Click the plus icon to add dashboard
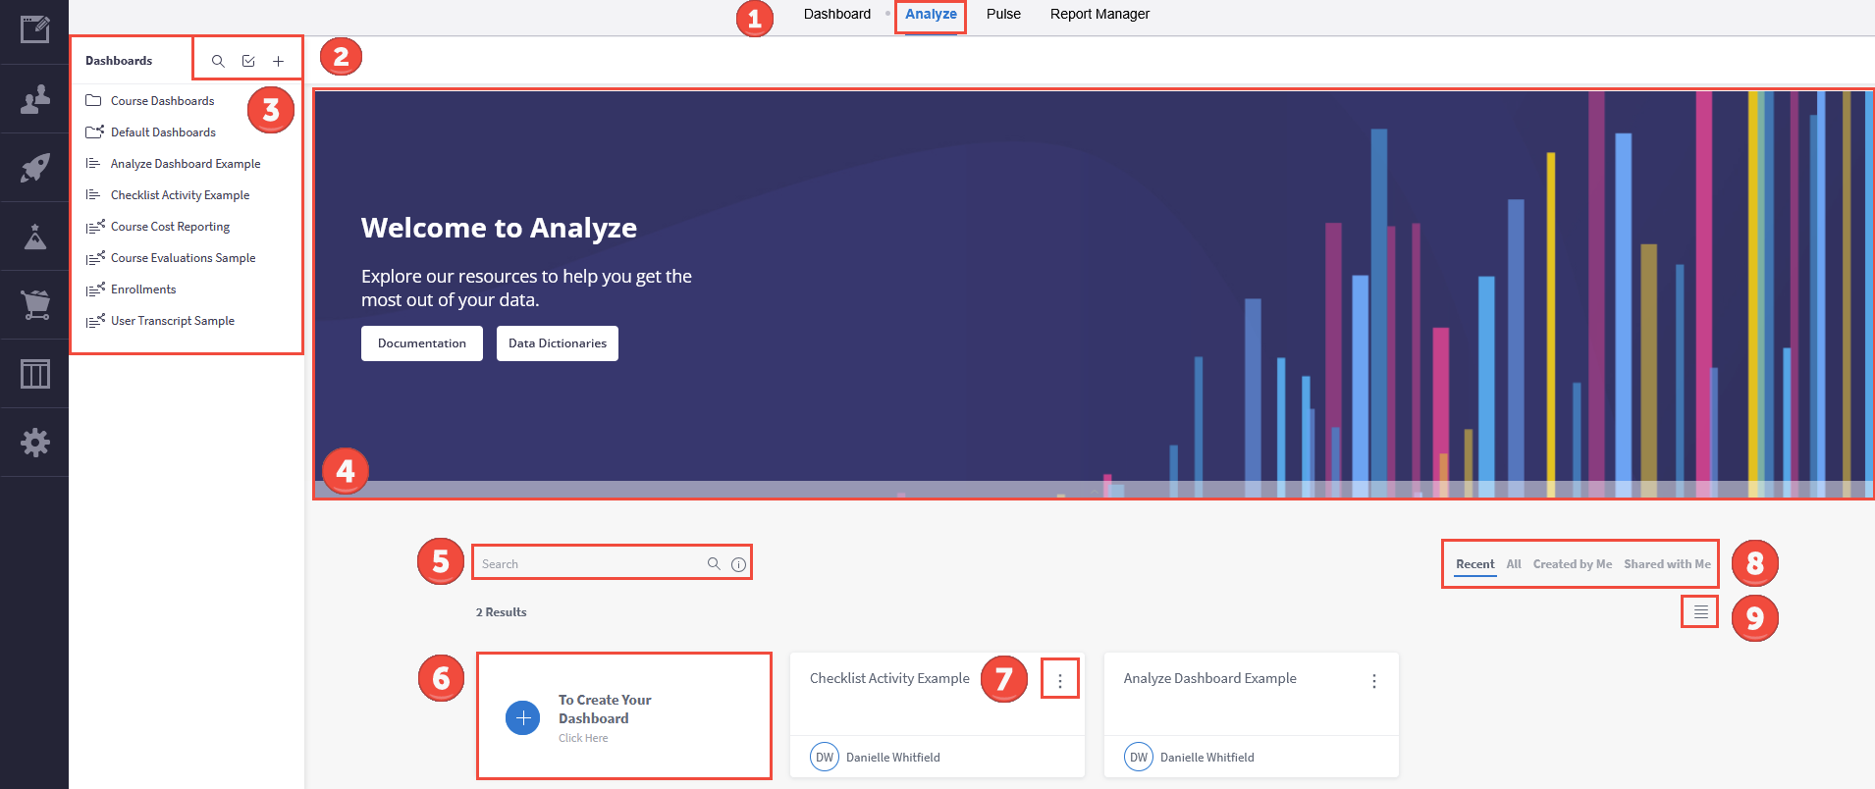 (279, 61)
